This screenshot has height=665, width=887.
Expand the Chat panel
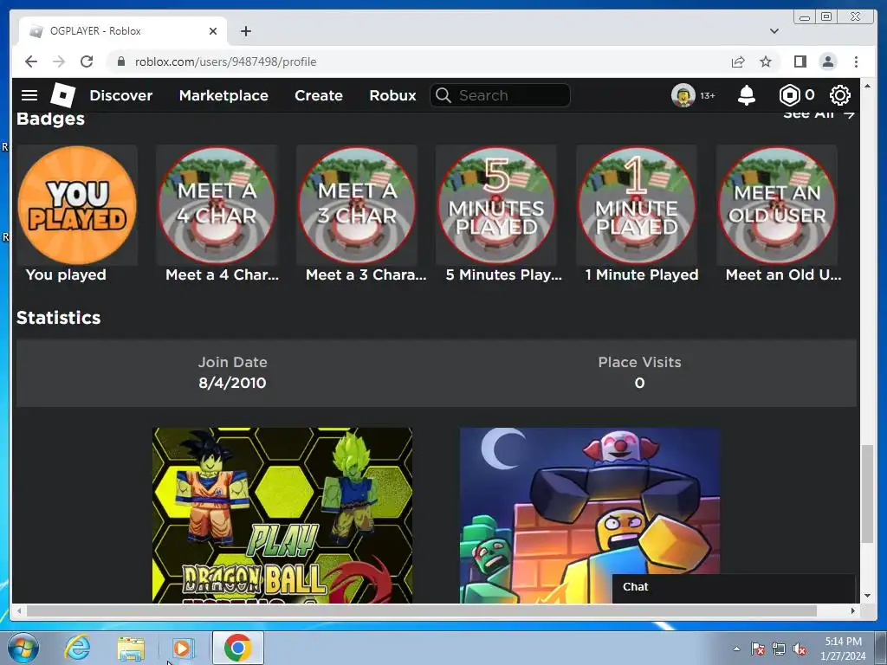coord(734,587)
